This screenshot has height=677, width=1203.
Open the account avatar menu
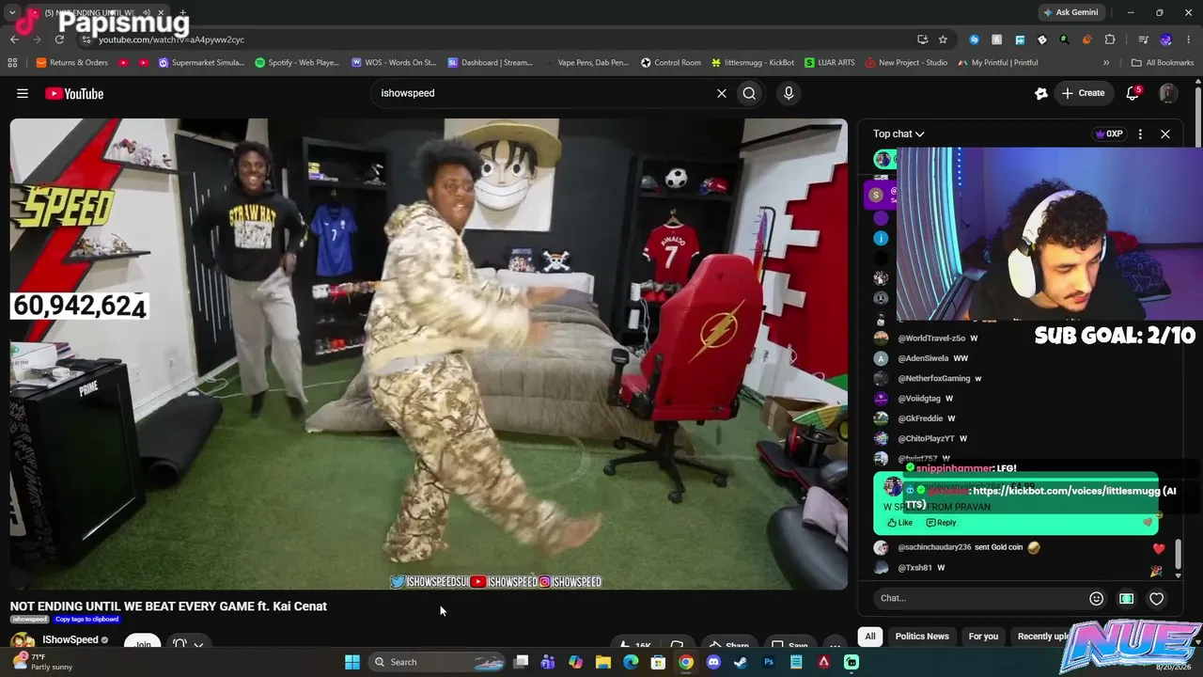1168,93
